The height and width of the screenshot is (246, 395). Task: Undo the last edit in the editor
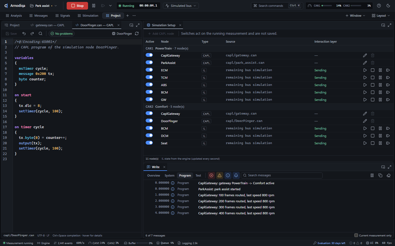tap(24, 34)
